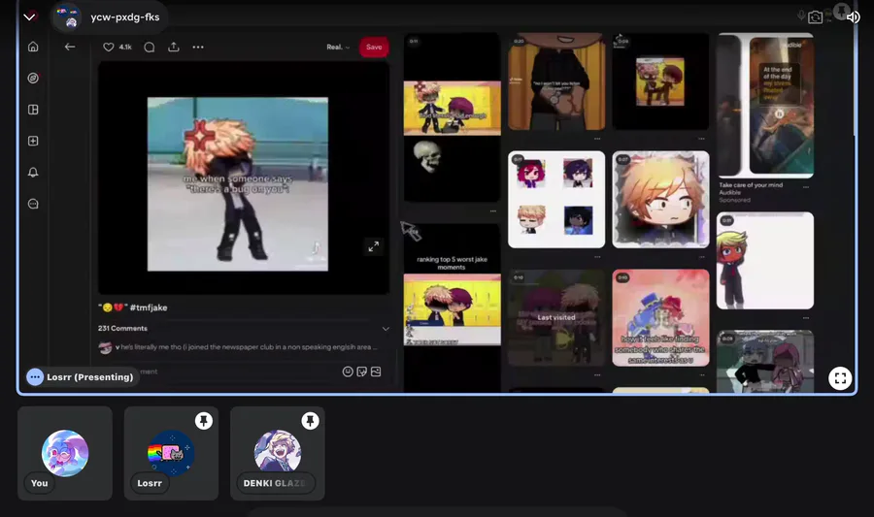Click the 4.1k likes count

[125, 47]
